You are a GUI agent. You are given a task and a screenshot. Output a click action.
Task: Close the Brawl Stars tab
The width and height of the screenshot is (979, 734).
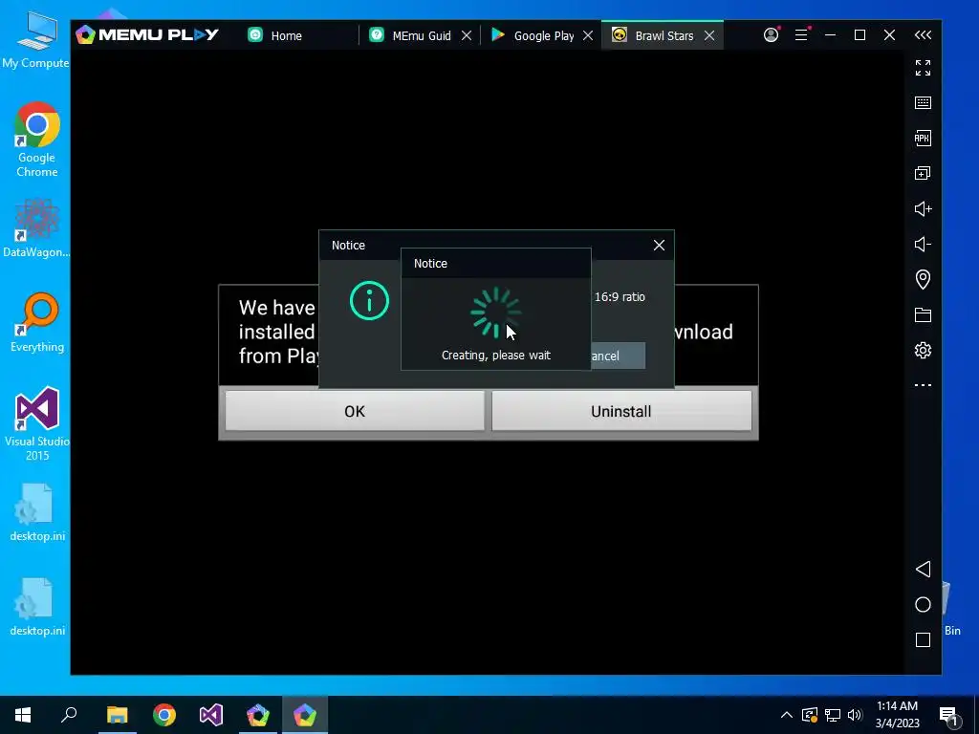click(x=709, y=35)
